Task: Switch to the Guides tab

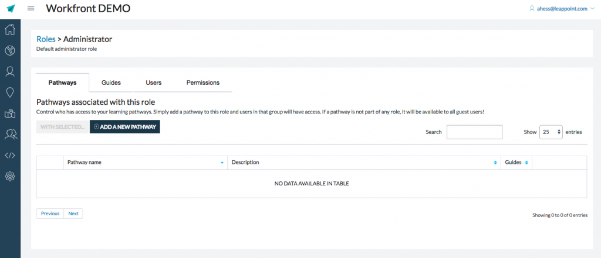Action: pos(111,83)
